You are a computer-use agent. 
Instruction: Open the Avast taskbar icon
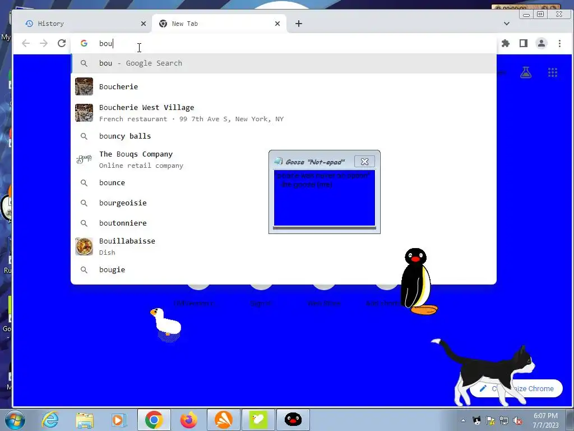(223, 420)
